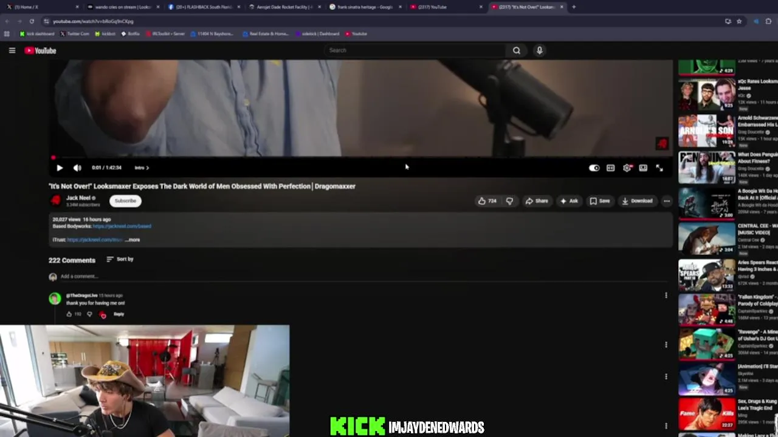Viewport: 778px width, 437px height.
Task: Open the comments Sort by menu
Action: (x=120, y=259)
